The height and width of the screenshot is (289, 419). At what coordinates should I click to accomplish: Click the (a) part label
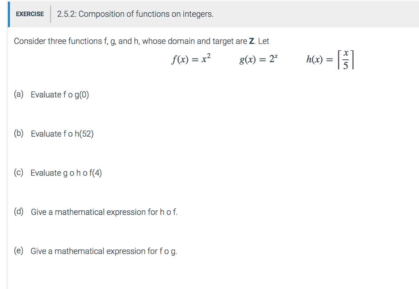tap(19, 95)
